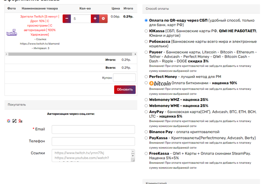Sign in with the Steam icon

[x=15, y=121]
